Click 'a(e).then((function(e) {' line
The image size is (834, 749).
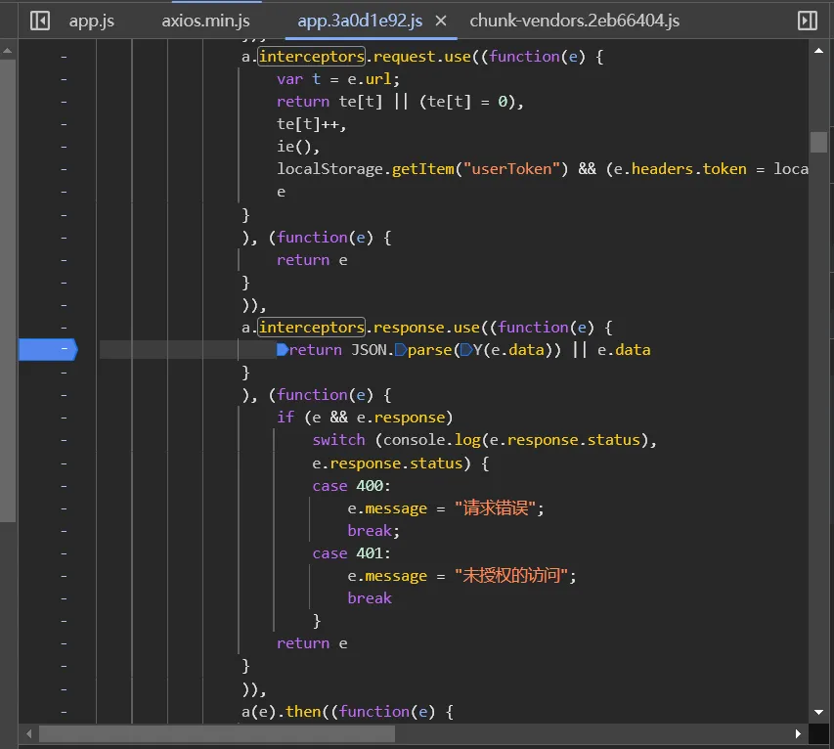(x=347, y=712)
